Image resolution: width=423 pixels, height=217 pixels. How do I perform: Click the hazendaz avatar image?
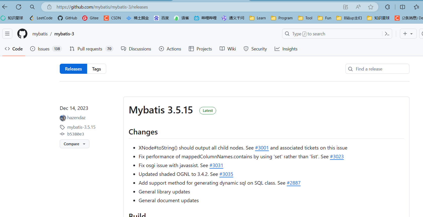pyautogui.click(x=63, y=118)
